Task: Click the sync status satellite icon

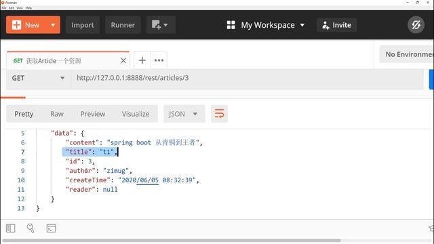Action: click(x=416, y=25)
